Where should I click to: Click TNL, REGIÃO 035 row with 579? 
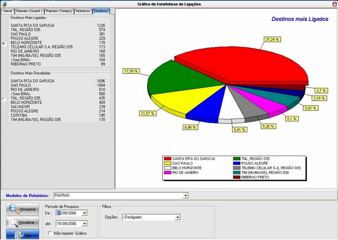click(58, 29)
